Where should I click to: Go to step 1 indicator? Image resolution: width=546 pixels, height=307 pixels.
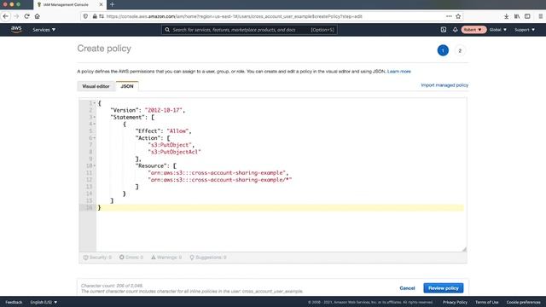pyautogui.click(x=443, y=50)
